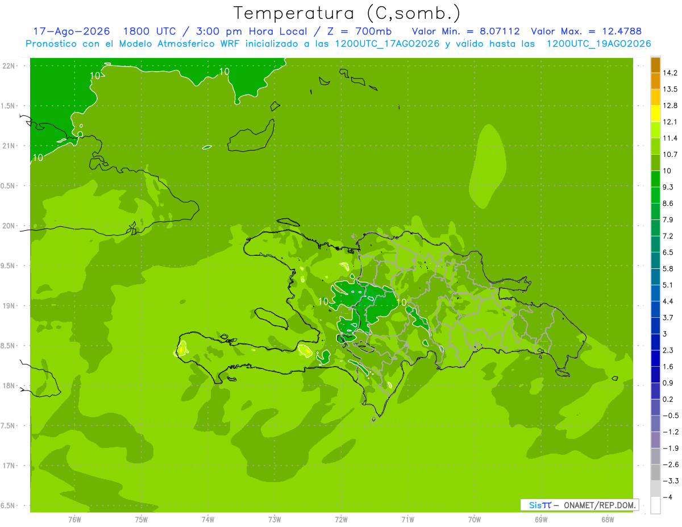Click the '-2.6' color bar value
This screenshot has height=527, width=682.
671,464
